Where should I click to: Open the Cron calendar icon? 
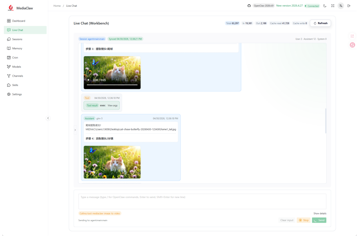click(9, 58)
